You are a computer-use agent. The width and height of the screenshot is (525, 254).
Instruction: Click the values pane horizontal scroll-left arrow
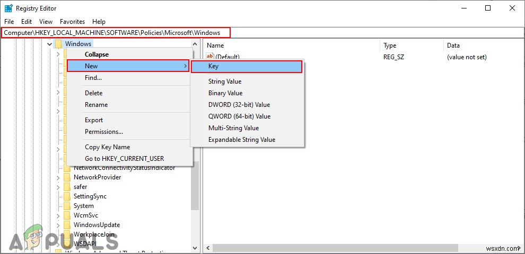click(207, 248)
